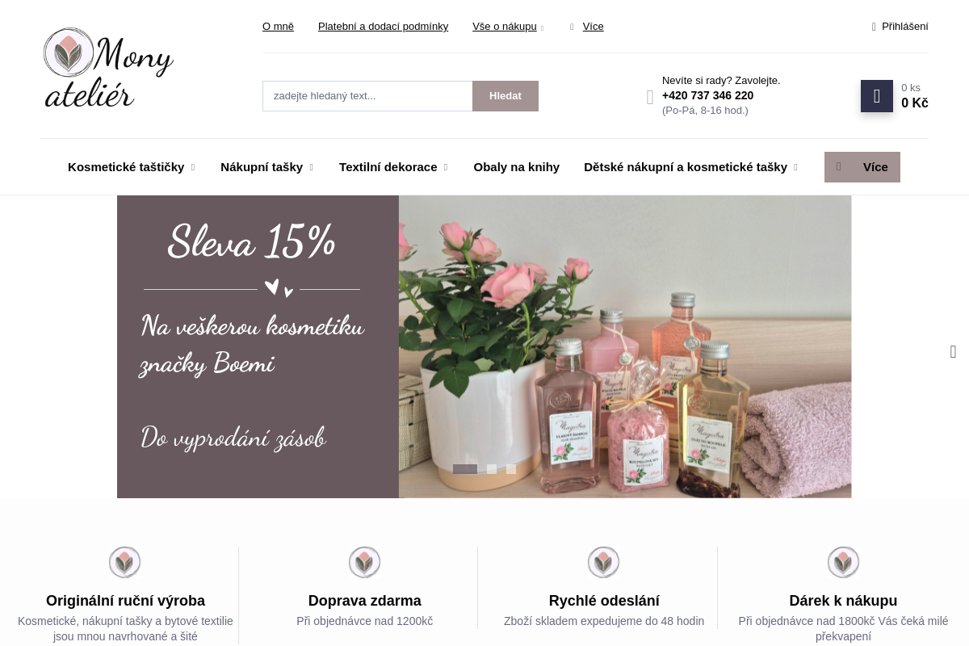Image resolution: width=969 pixels, height=646 pixels.
Task: Click the tulip icon above Rychlé odeslání
Action: [x=604, y=562]
